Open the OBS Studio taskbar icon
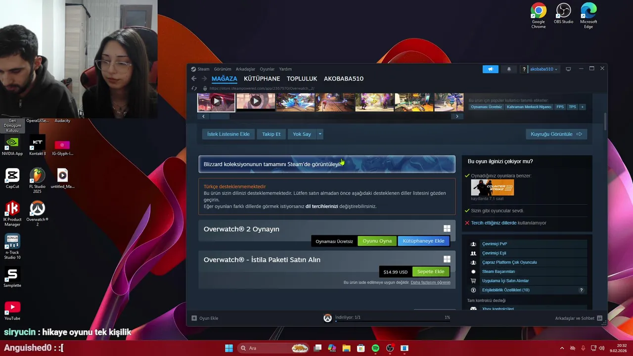 pos(390,348)
